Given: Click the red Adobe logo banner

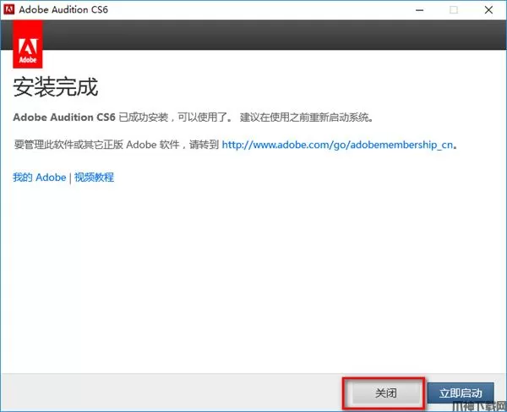Looking at the screenshot, I should coord(28,44).
